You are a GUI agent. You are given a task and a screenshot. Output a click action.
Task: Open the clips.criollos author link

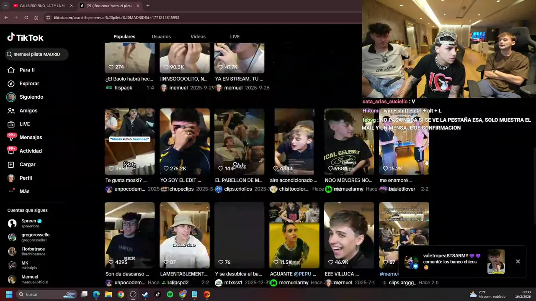(238, 189)
